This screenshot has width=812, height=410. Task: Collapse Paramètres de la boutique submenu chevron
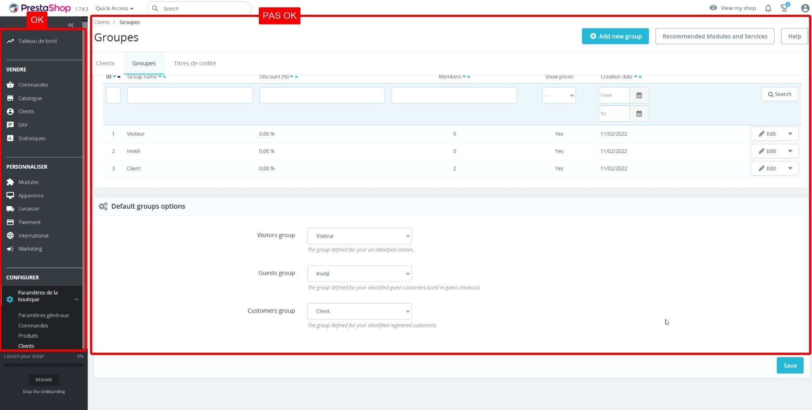click(x=76, y=300)
